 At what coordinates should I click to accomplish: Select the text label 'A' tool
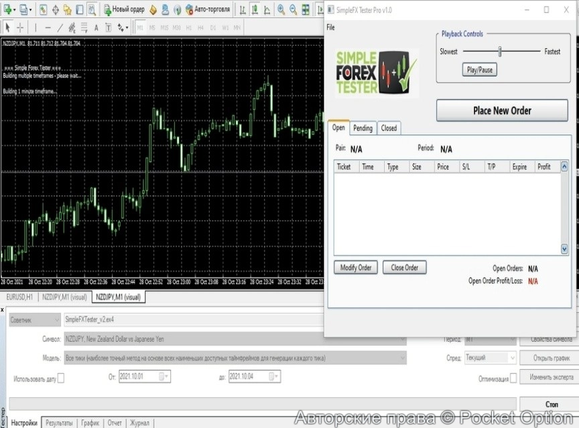(96, 27)
